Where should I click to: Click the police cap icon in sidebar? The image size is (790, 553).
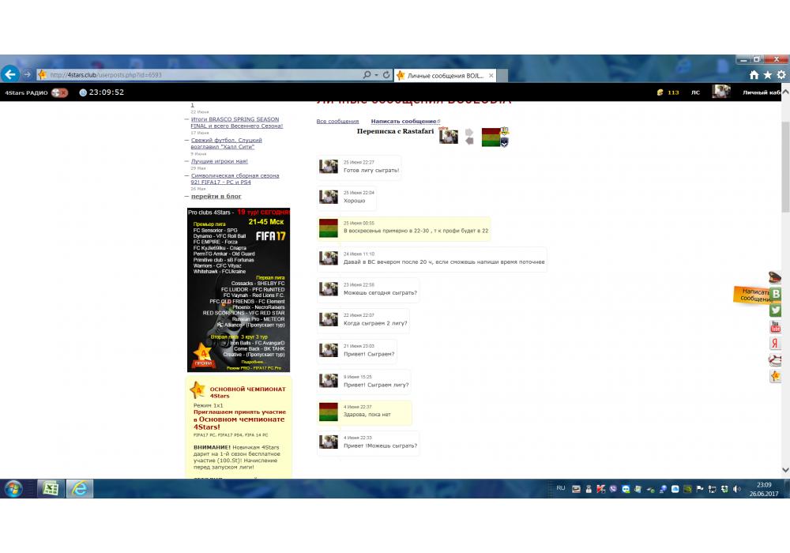[x=775, y=277]
